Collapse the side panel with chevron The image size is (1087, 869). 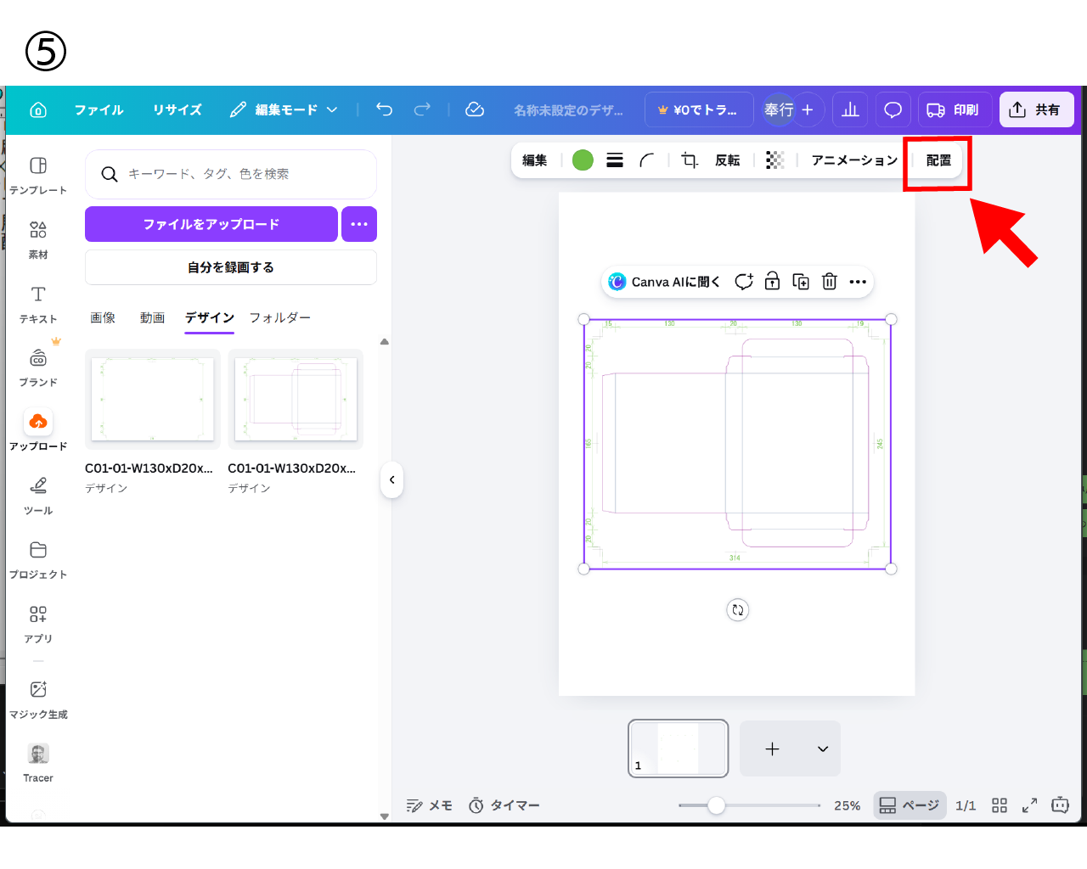[x=391, y=479]
